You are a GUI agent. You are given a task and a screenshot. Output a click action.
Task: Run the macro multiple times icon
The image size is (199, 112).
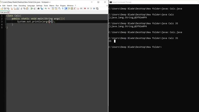[94, 8]
